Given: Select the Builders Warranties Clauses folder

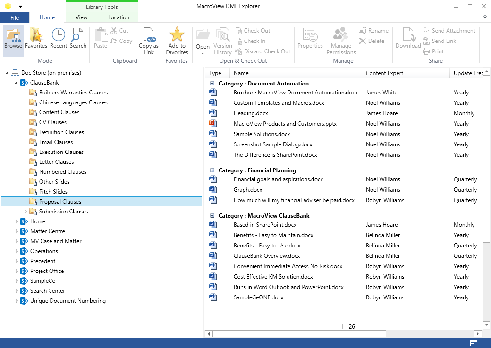Looking at the screenshot, I should click(x=73, y=93).
